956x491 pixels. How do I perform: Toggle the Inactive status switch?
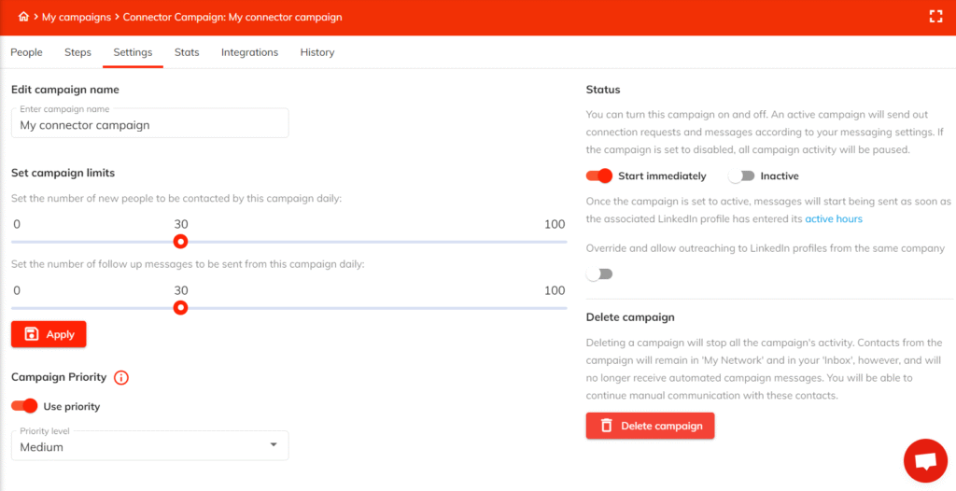[741, 175]
